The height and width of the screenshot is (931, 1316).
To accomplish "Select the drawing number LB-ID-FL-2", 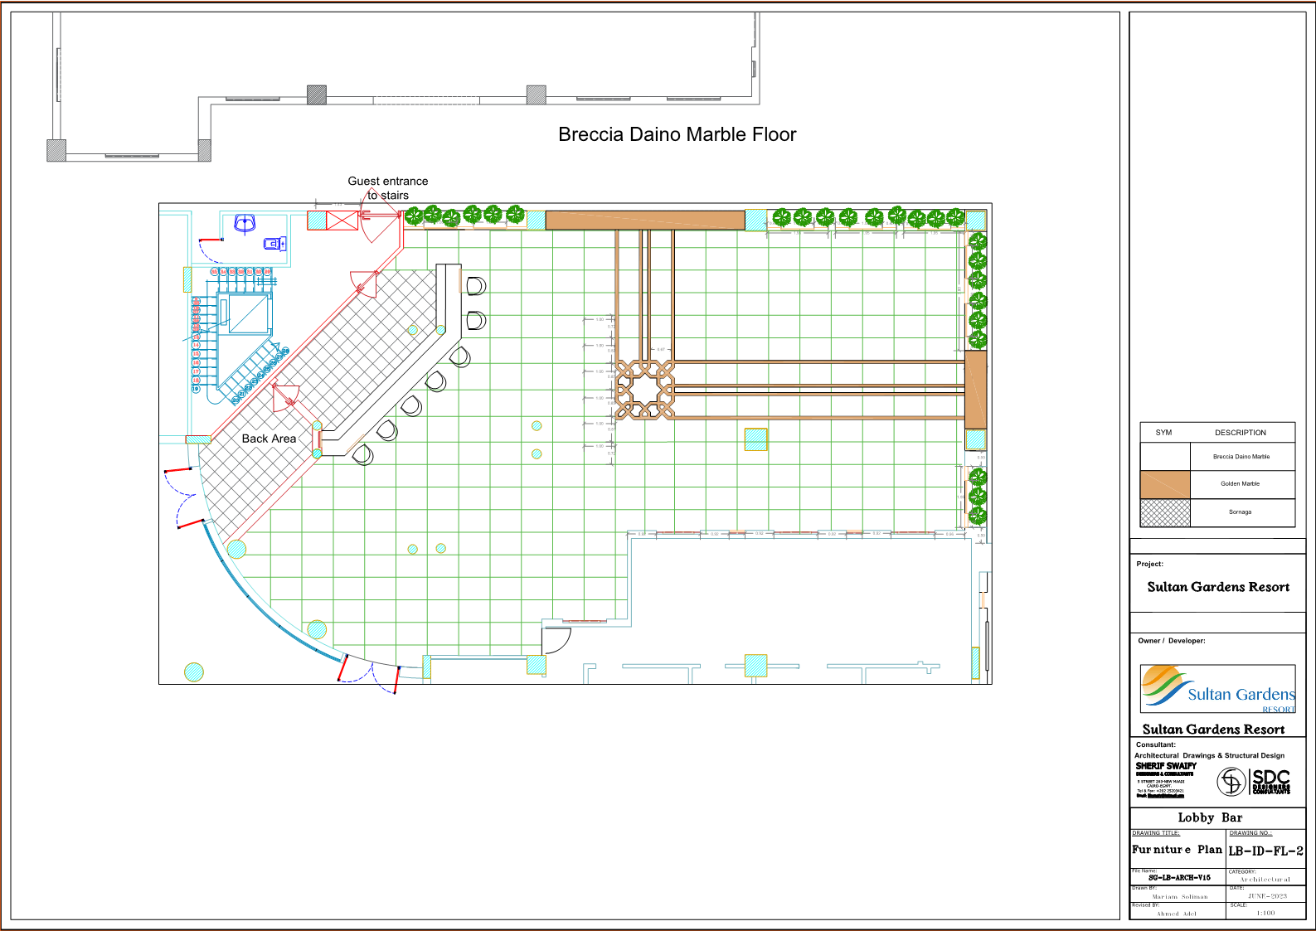I will pos(1265,851).
